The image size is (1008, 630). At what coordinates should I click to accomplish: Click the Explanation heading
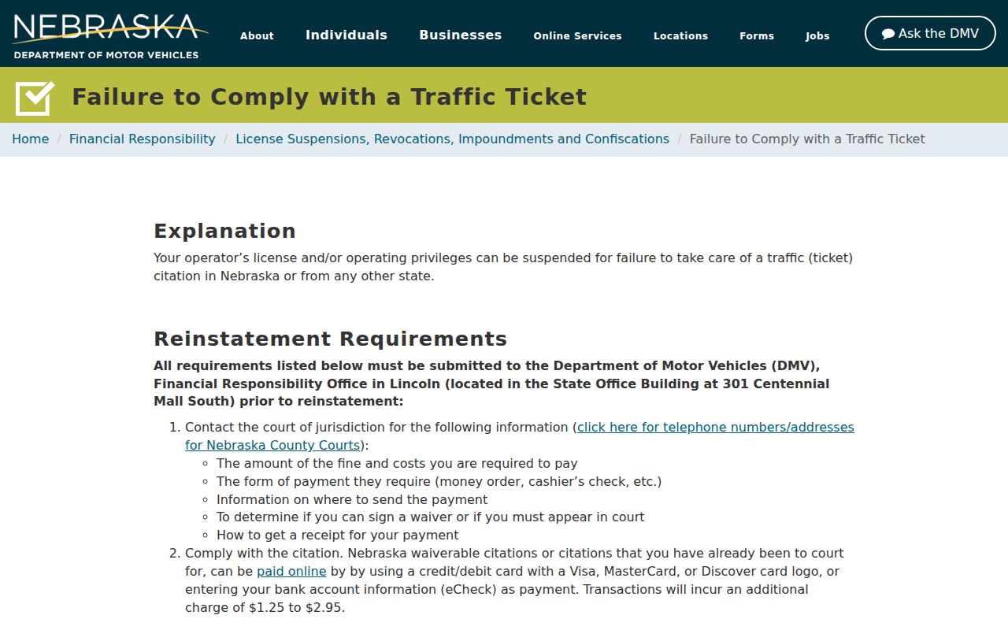(x=224, y=231)
